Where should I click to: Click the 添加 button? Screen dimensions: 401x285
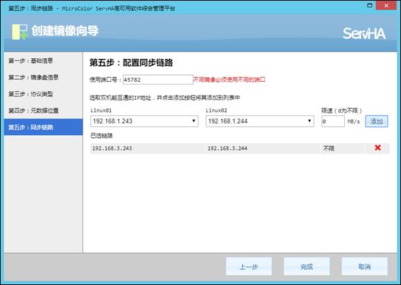377,121
